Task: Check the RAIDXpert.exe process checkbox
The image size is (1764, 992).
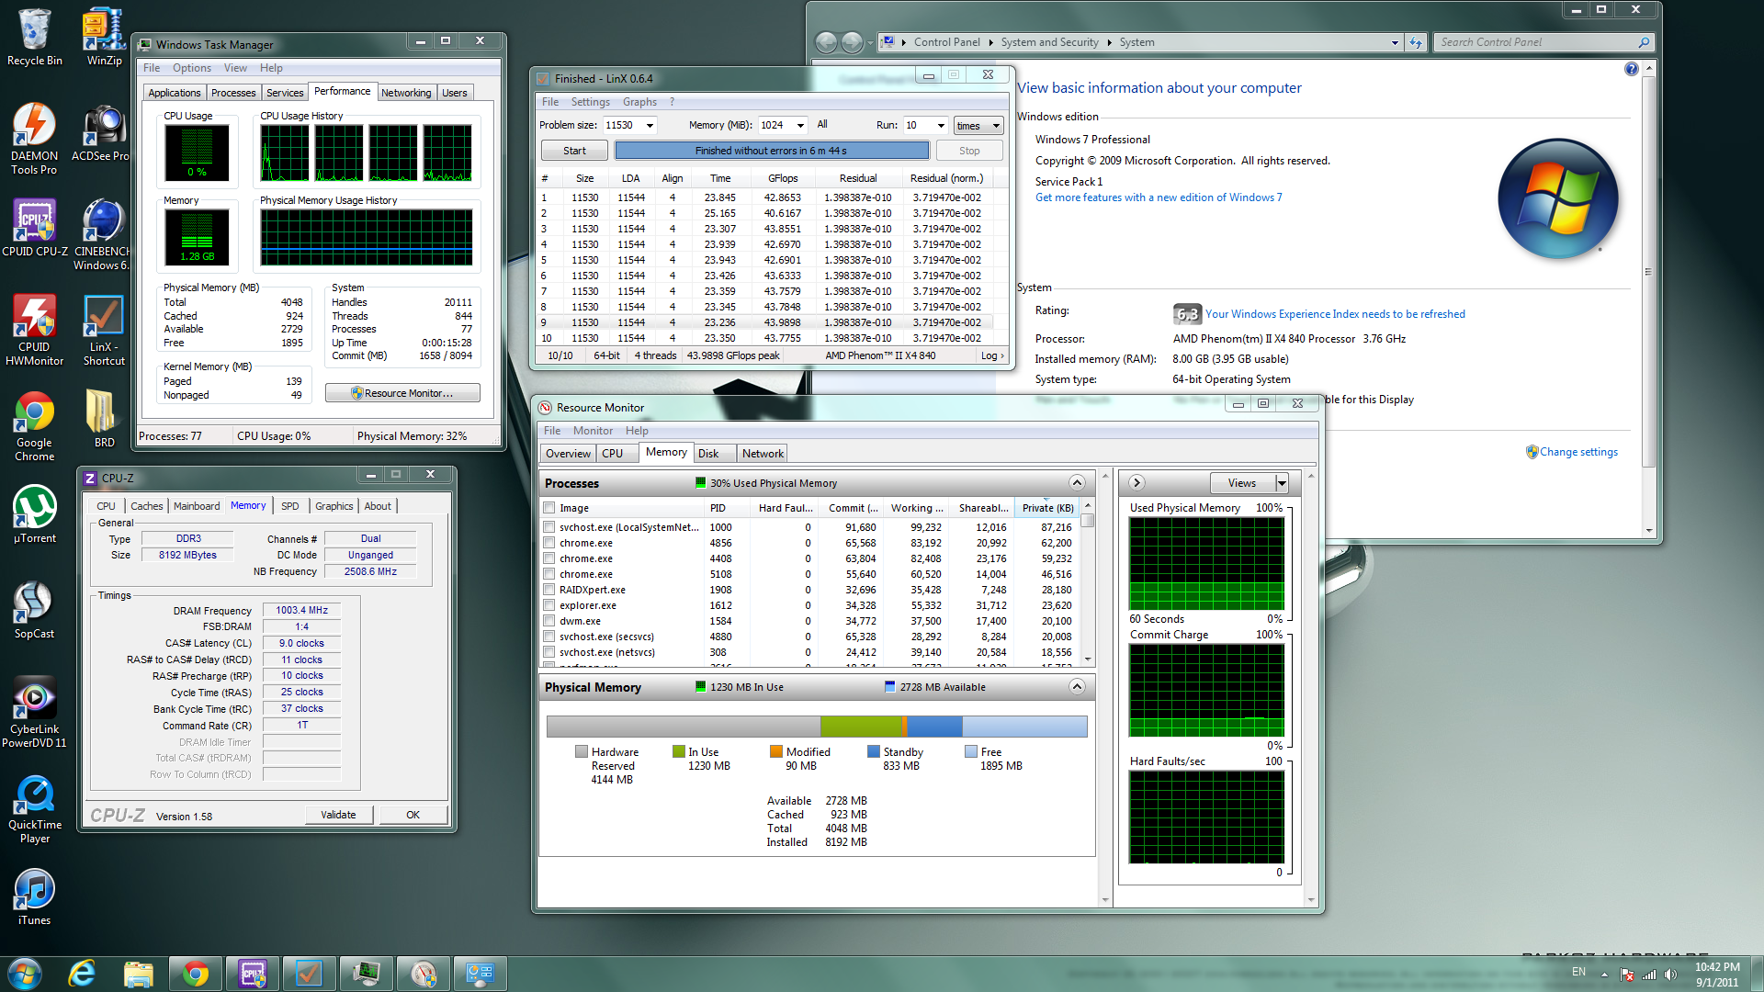Action: point(548,590)
